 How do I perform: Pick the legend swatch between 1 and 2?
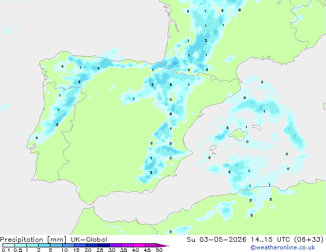(32, 245)
